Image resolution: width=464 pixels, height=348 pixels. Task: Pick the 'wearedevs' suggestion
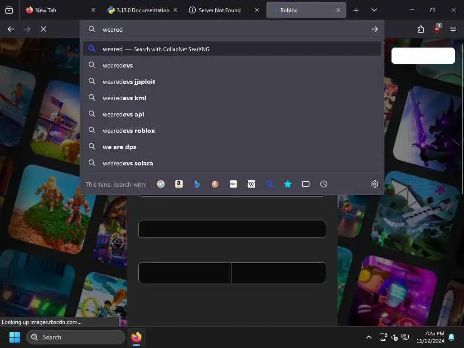[232, 65]
